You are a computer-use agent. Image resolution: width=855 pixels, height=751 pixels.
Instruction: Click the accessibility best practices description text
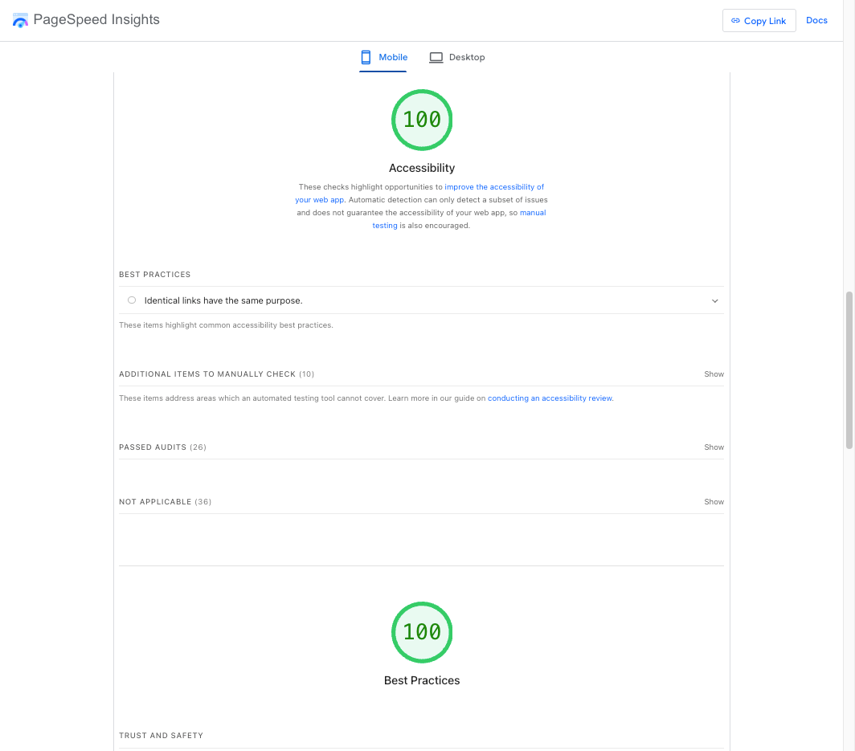226,325
